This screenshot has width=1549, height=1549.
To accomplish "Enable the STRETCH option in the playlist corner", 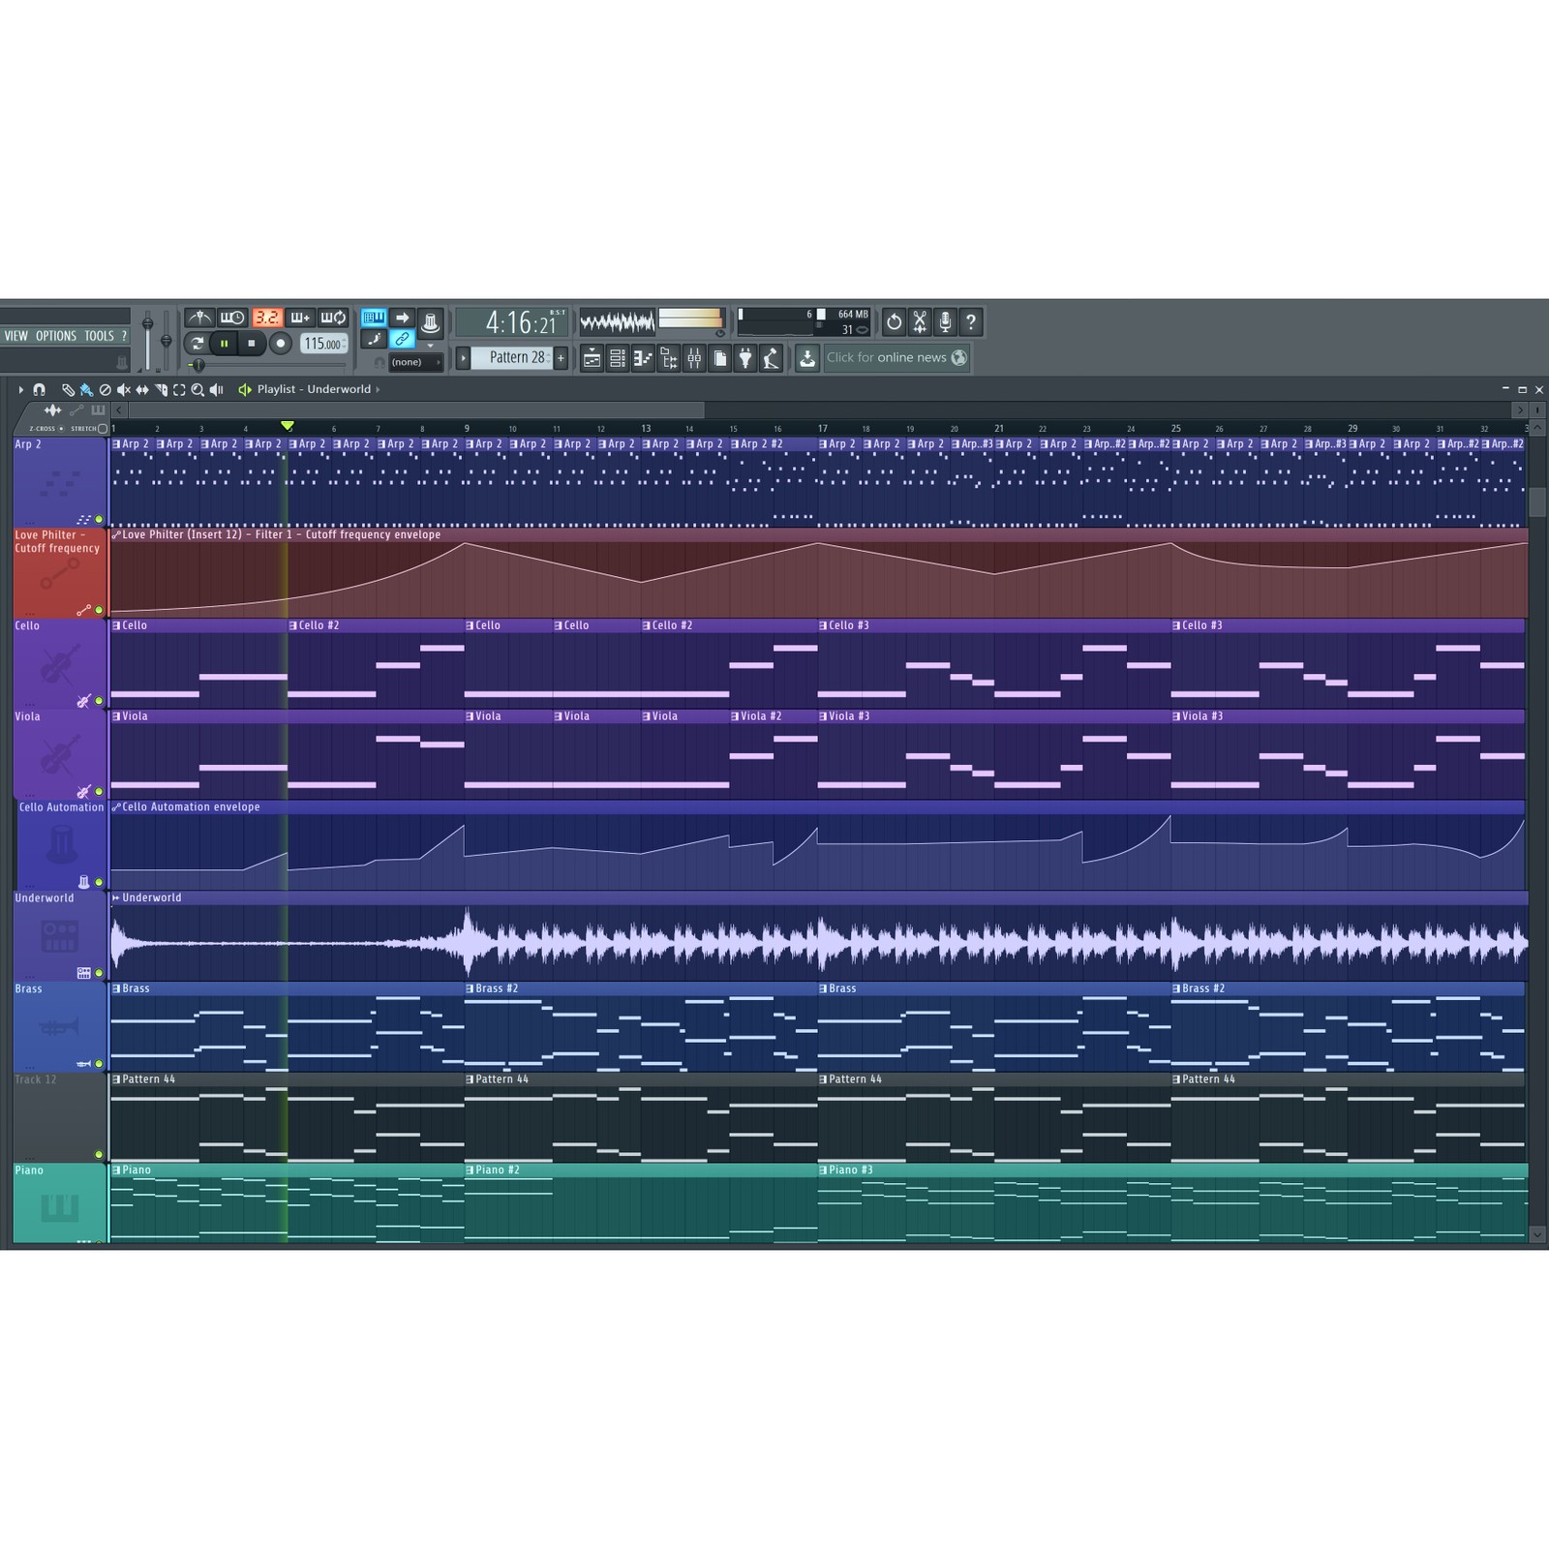I will (103, 429).
